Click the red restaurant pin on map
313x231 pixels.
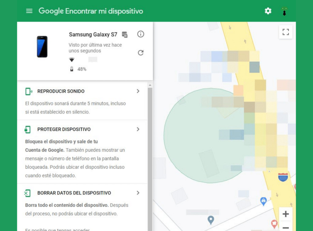coord(274,224)
